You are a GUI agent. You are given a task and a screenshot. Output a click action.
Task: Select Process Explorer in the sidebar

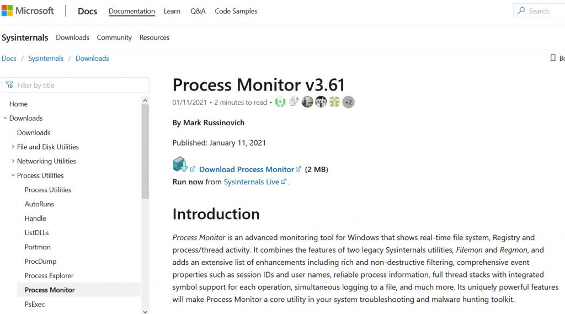point(49,275)
